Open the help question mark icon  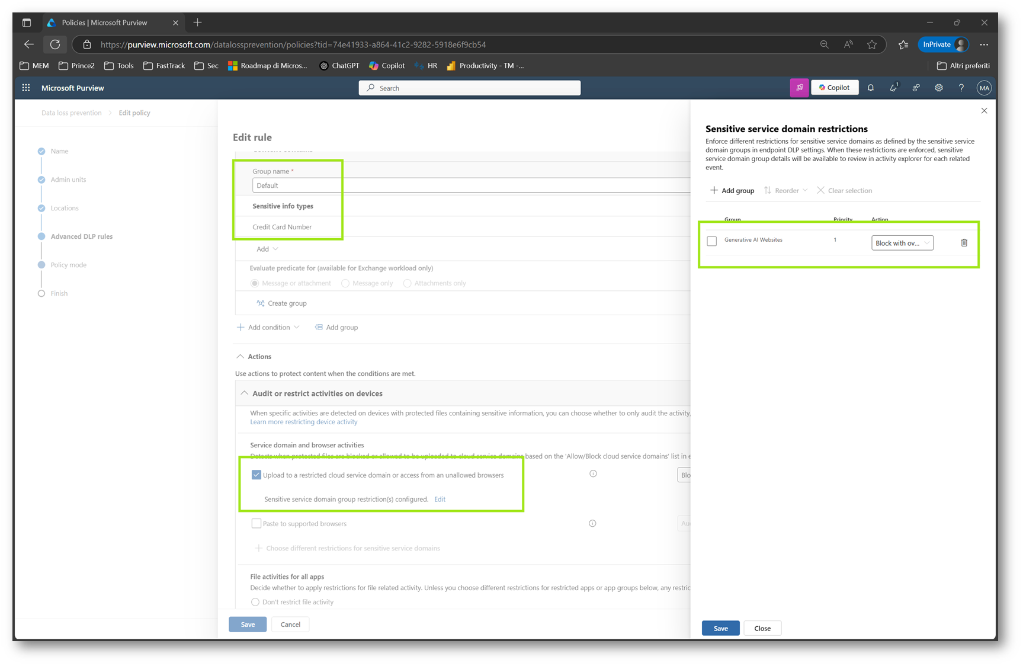(961, 88)
